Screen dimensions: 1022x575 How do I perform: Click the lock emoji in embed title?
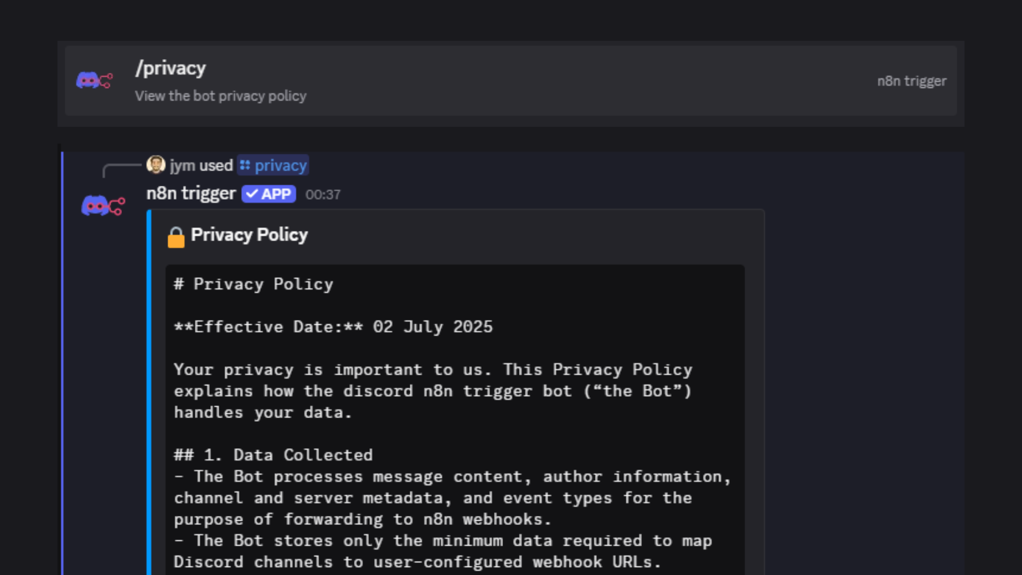tap(176, 237)
